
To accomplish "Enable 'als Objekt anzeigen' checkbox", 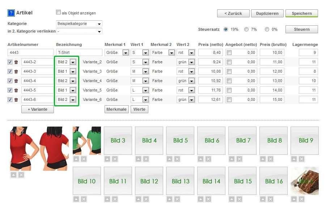I will (58, 12).
